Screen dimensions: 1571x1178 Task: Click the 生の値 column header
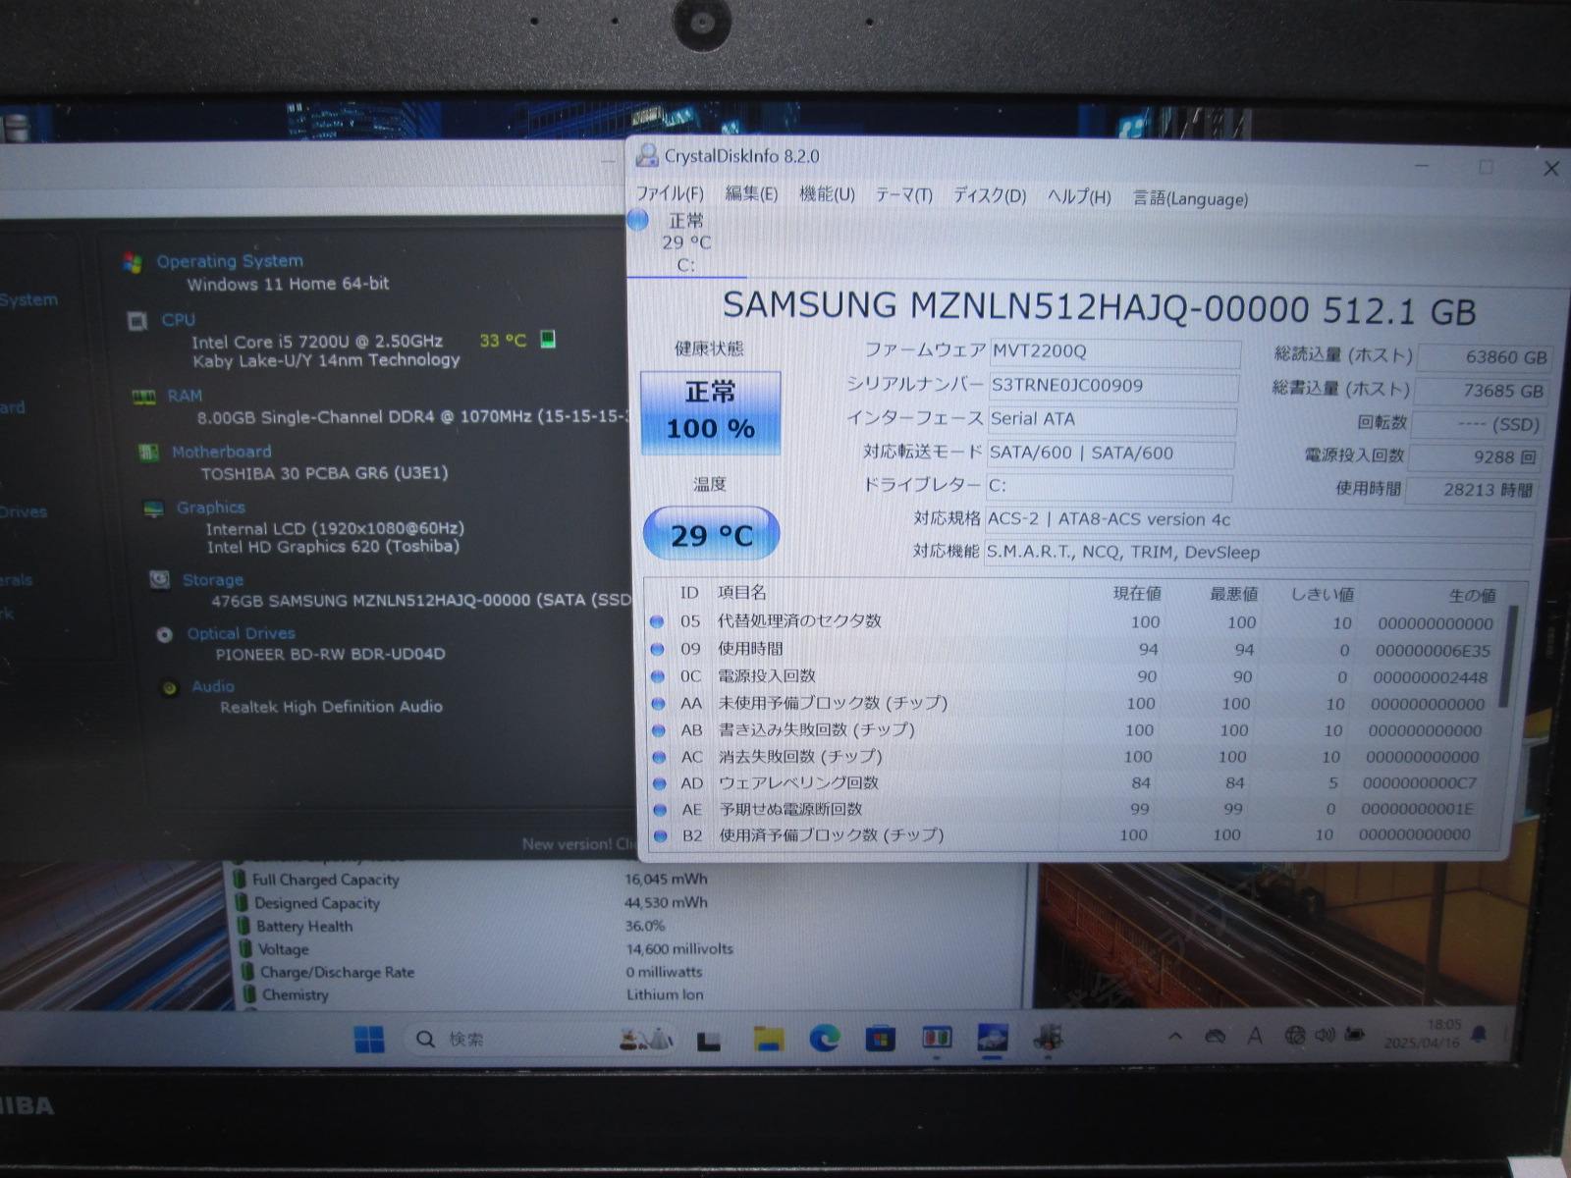1472,596
